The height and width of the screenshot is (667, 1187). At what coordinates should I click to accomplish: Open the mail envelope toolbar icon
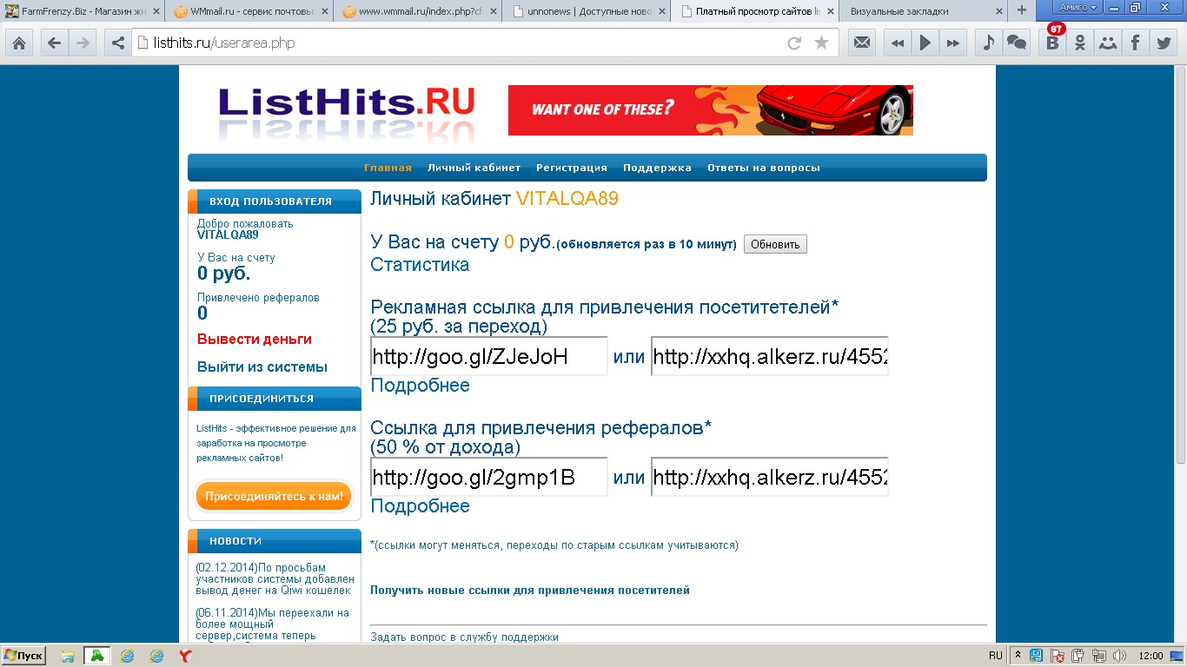pyautogui.click(x=862, y=43)
